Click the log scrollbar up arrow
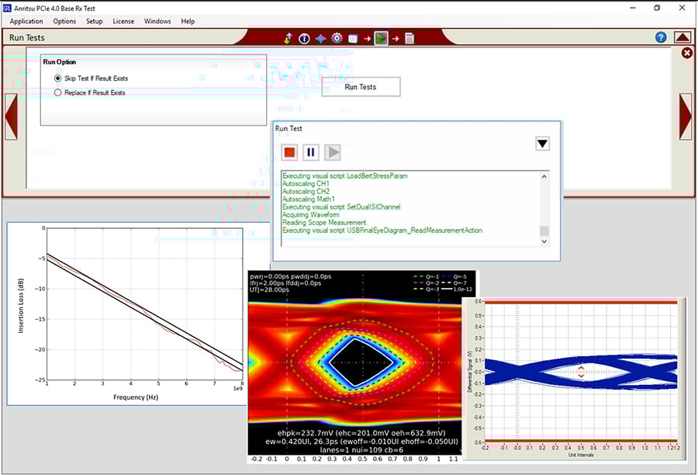698x475 pixels. coord(544,177)
